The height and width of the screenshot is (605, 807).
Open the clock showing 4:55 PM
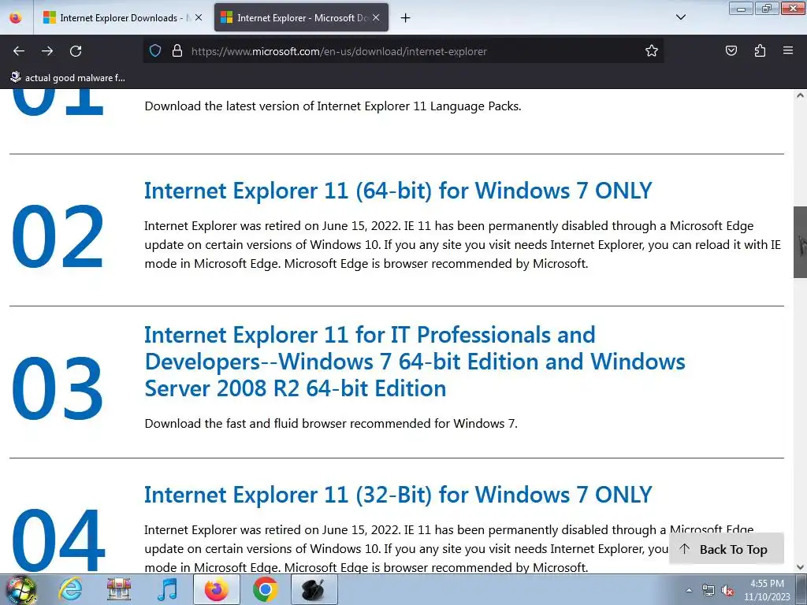tap(767, 590)
